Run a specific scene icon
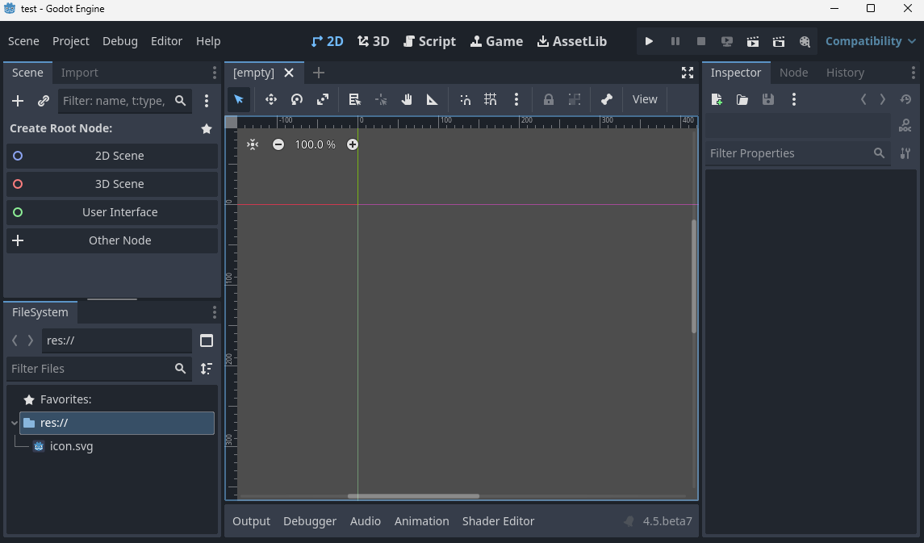 point(779,41)
